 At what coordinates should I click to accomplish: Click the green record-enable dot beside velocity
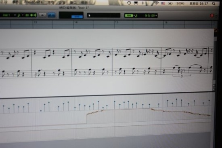coord(31,15)
